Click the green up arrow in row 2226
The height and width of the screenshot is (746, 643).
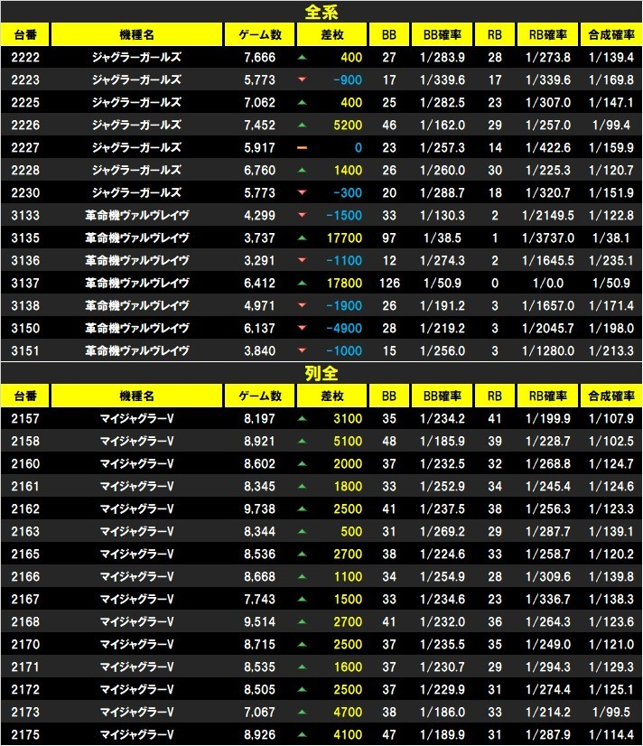[302, 126]
